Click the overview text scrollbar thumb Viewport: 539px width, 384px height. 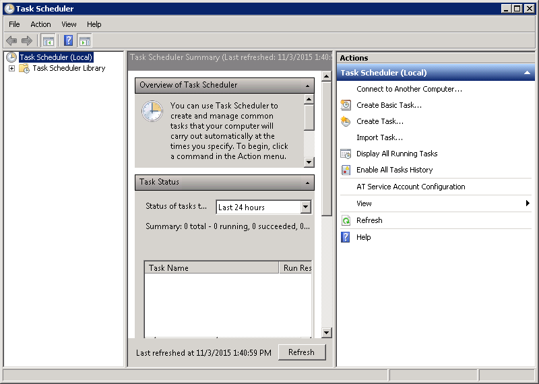[309, 118]
